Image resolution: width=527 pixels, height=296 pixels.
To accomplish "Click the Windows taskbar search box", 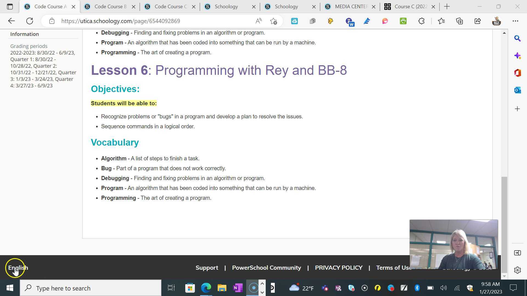I will coord(91,288).
